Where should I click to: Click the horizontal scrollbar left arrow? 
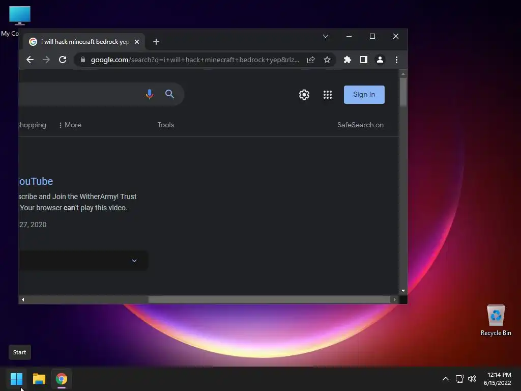(x=22, y=299)
